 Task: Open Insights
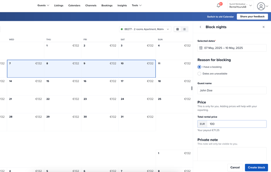coord(122,5)
